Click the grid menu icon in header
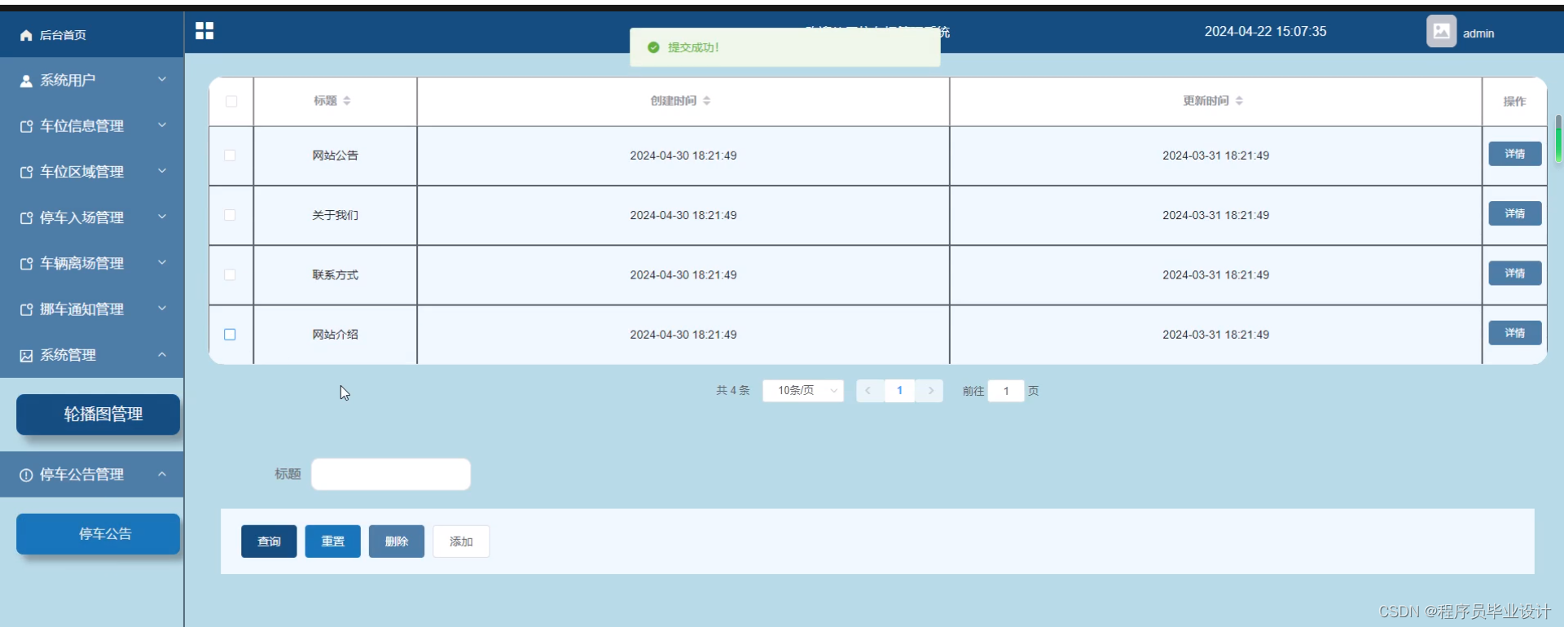Image resolution: width=1564 pixels, height=627 pixels. pos(204,31)
